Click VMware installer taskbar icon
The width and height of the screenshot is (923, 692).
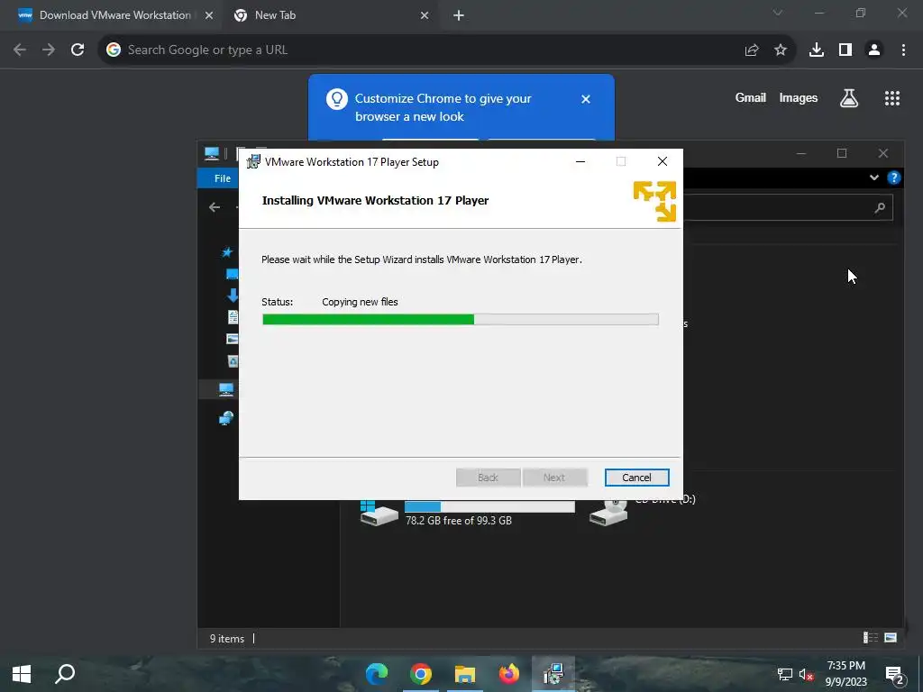(553, 674)
